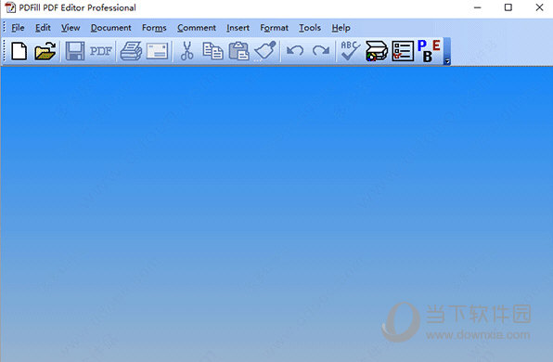Open the Document menu
Screen dimensions: 553x362
tap(110, 28)
